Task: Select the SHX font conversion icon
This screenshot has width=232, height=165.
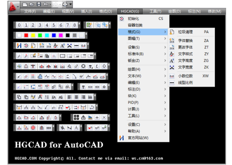Action: [42, 46]
